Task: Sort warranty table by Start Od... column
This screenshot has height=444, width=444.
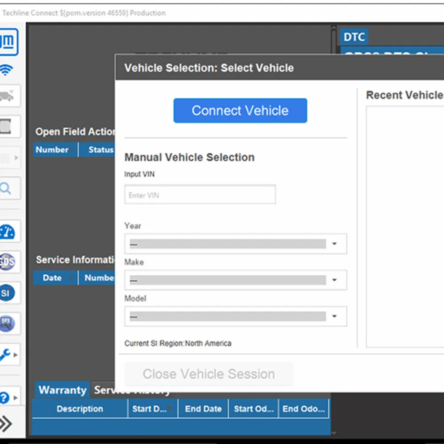Action: coord(254,408)
